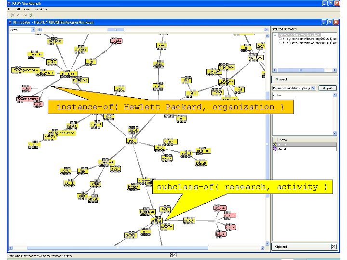Screen dimensions: 347x260
Task: Select the highlighted concept result row with C icon
Action: pos(305,144)
